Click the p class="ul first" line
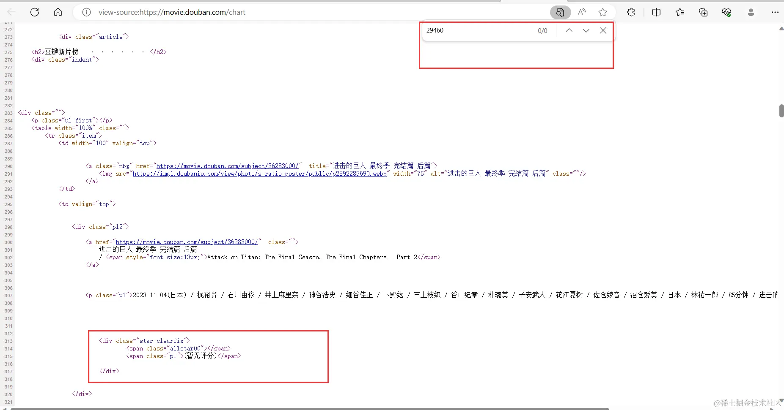 (x=72, y=120)
